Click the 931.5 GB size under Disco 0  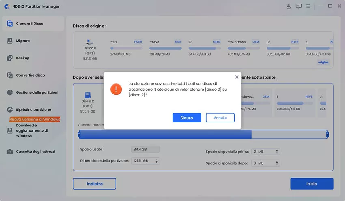pyautogui.click(x=90, y=58)
